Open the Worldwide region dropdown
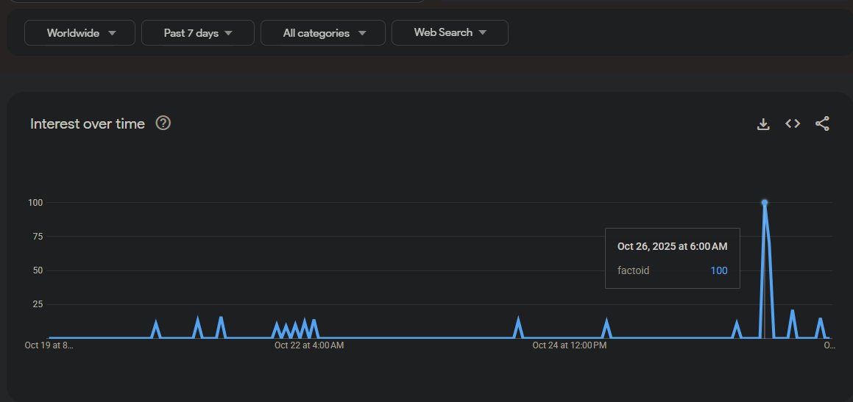The width and height of the screenshot is (853, 402). pyautogui.click(x=80, y=32)
